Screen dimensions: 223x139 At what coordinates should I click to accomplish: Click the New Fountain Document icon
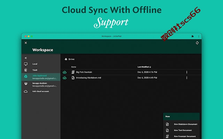click(x=167, y=137)
